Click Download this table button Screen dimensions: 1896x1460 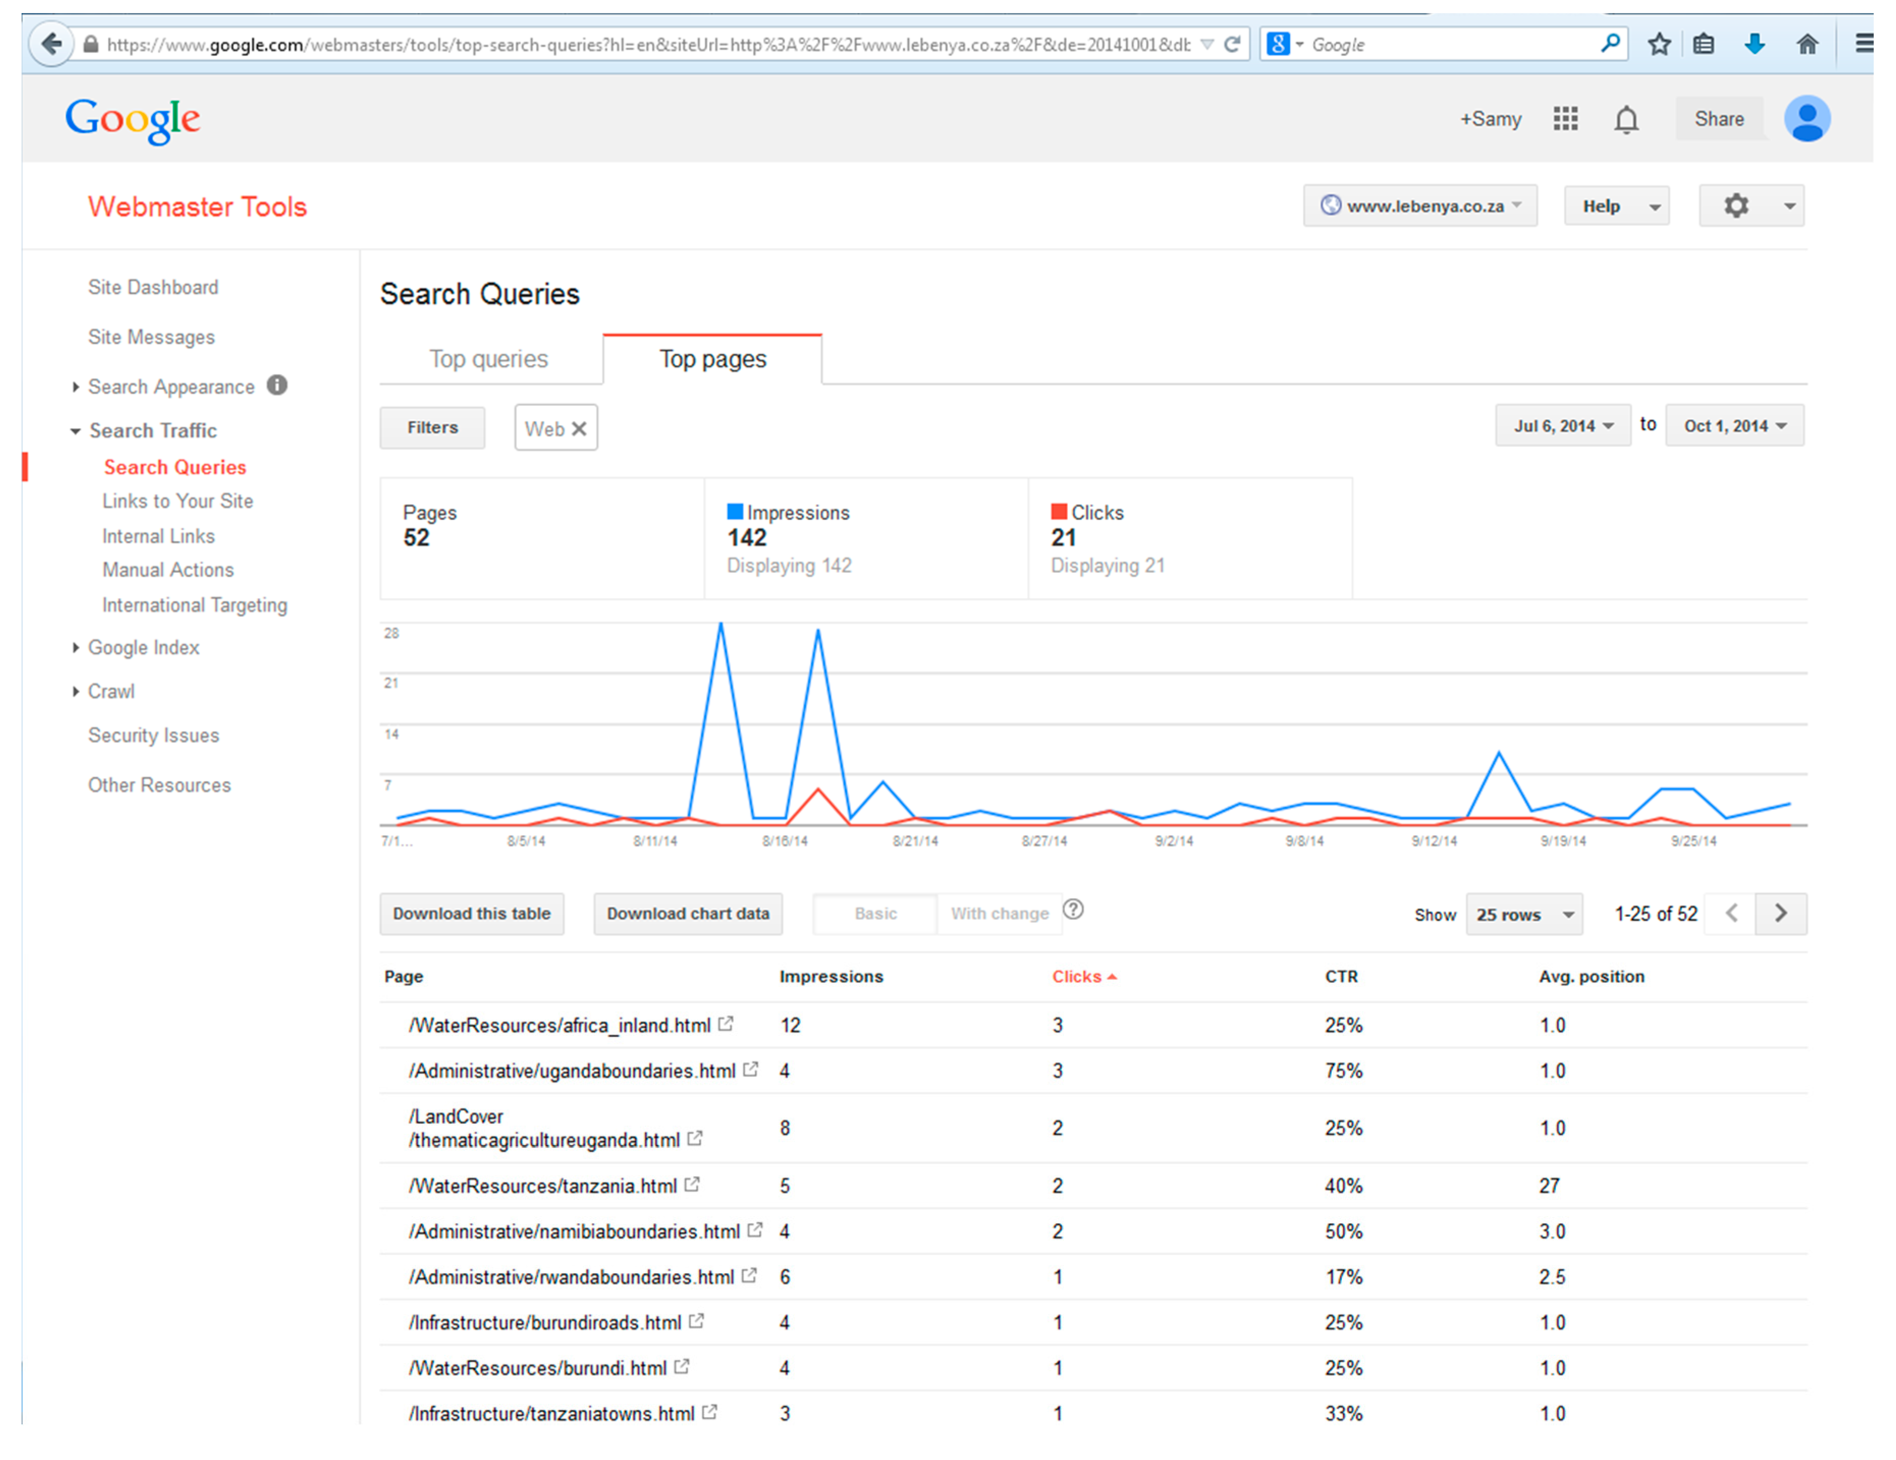tap(472, 913)
